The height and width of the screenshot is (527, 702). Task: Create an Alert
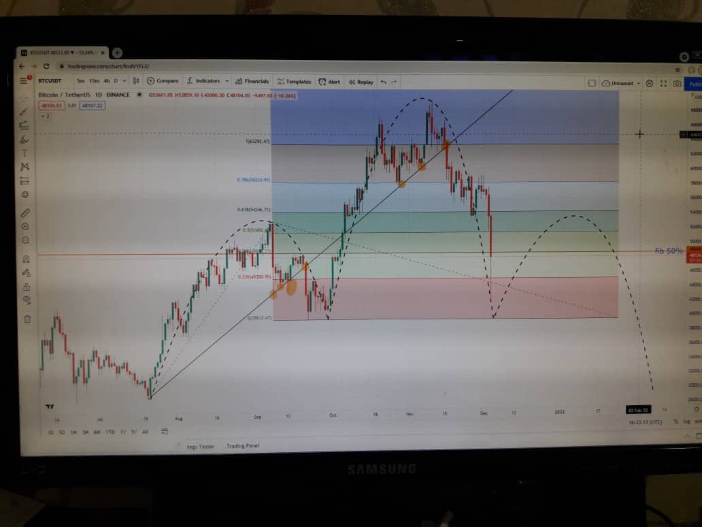[329, 82]
